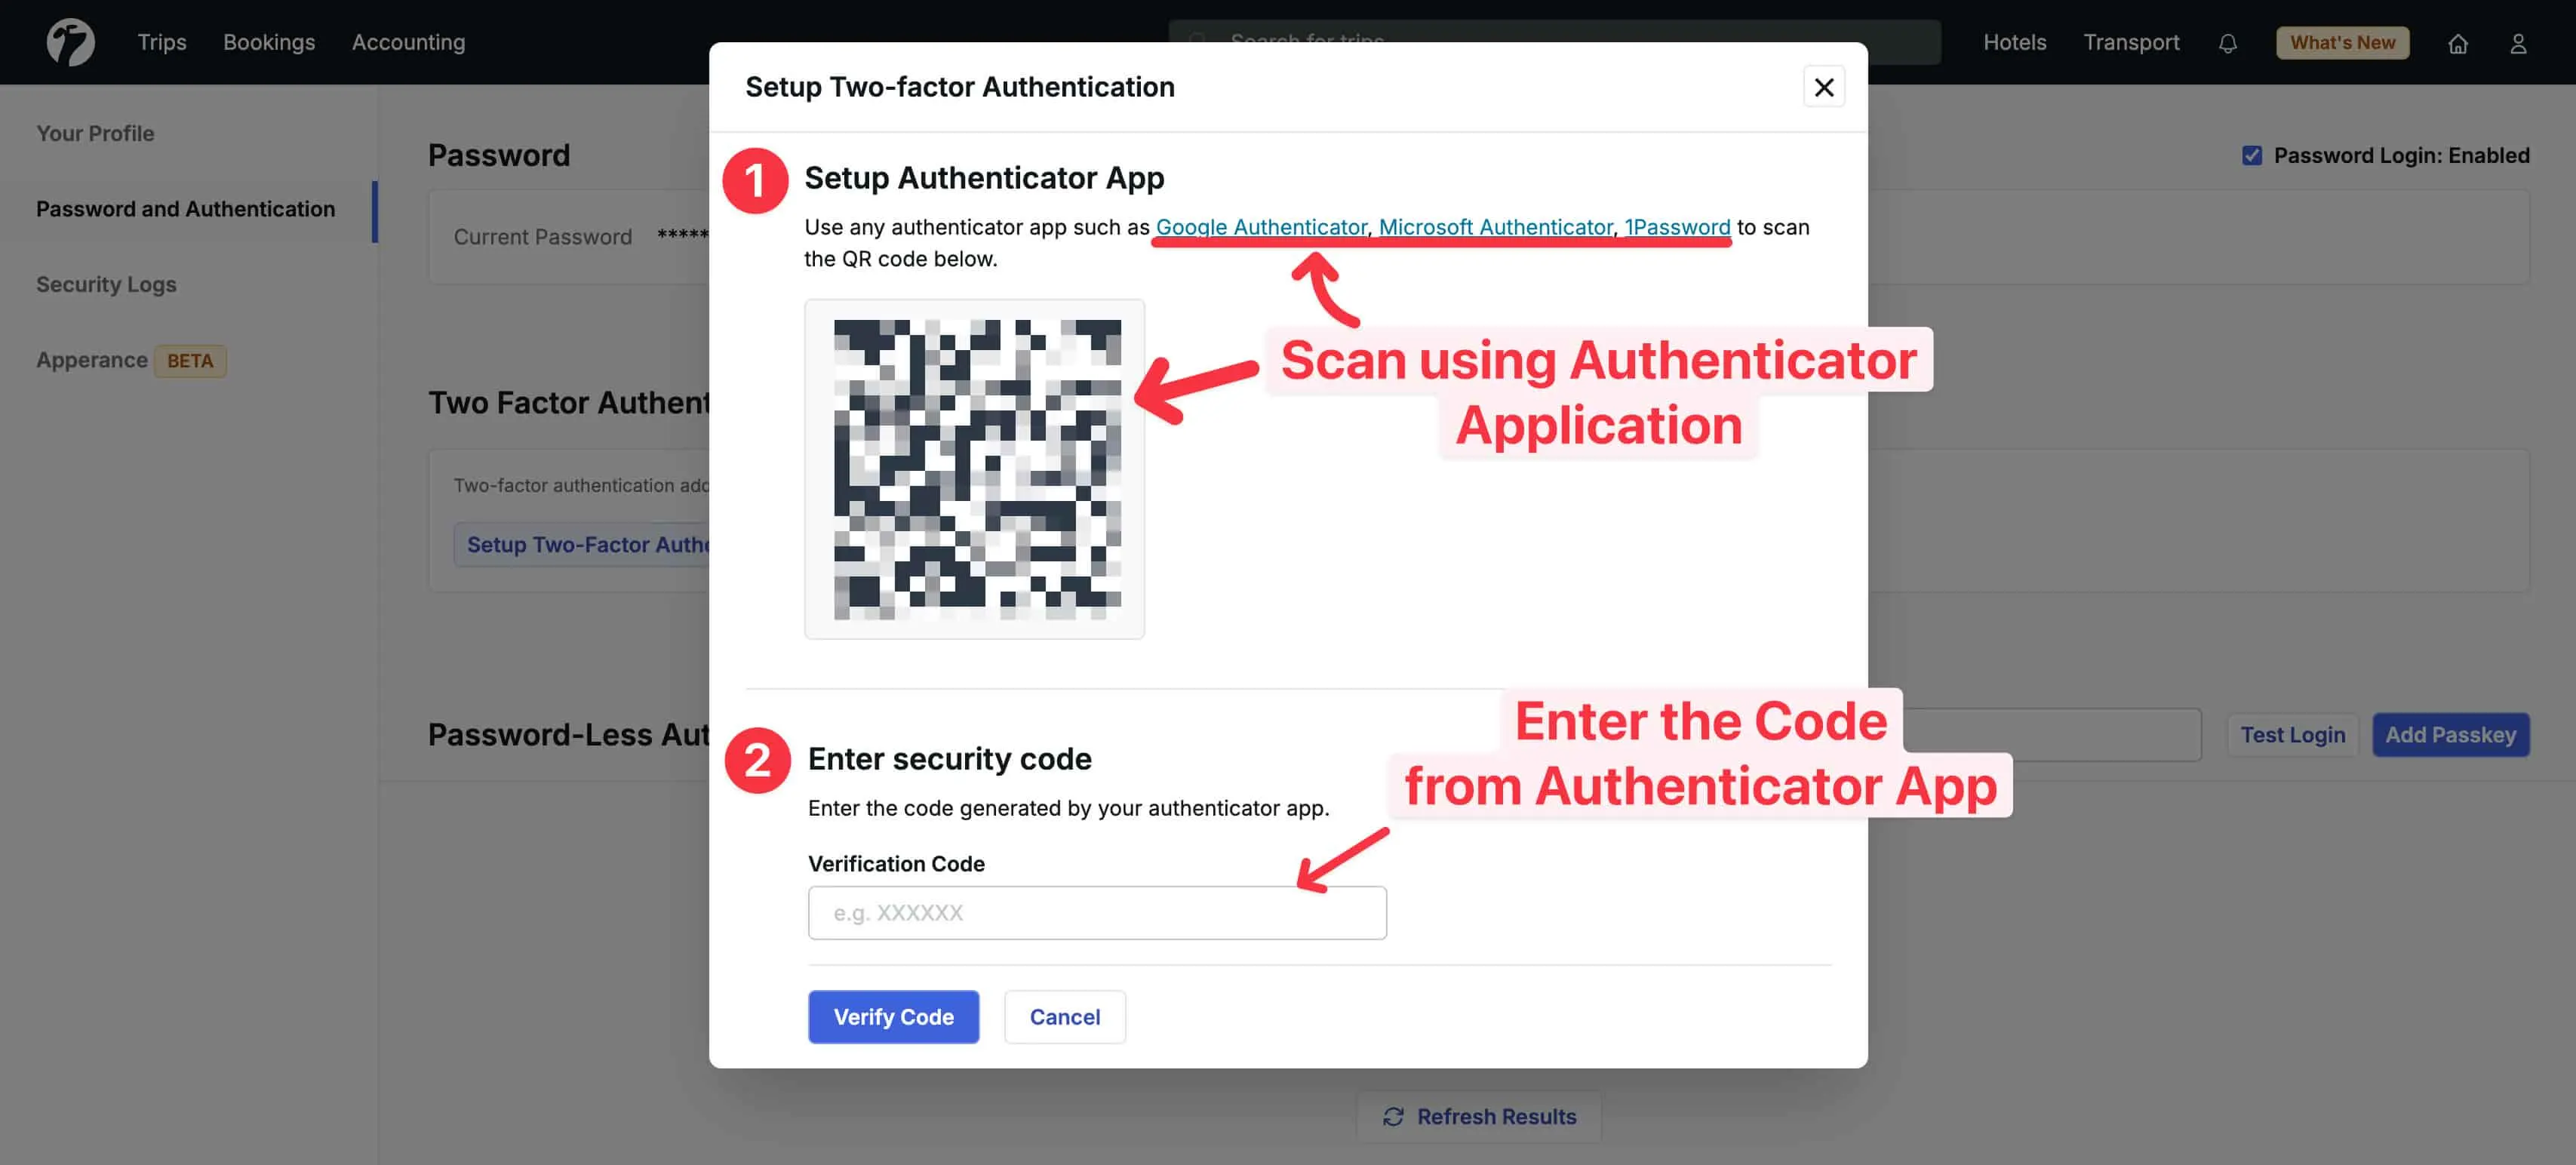Screen dimensions: 2576x1165
Task: Click the modal close X icon
Action: pyautogui.click(x=1824, y=87)
